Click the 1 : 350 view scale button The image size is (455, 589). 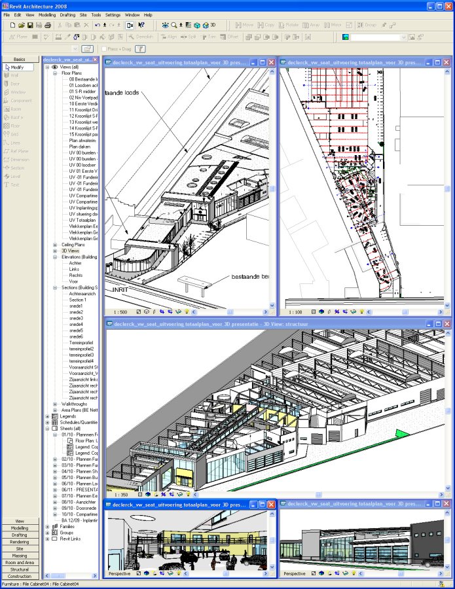(121, 494)
